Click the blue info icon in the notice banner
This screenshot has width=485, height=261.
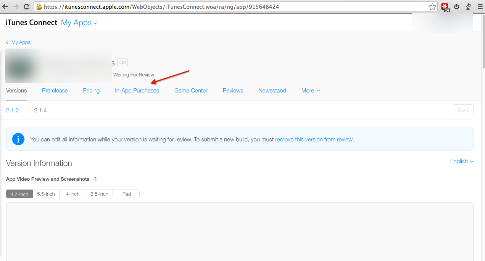click(18, 139)
